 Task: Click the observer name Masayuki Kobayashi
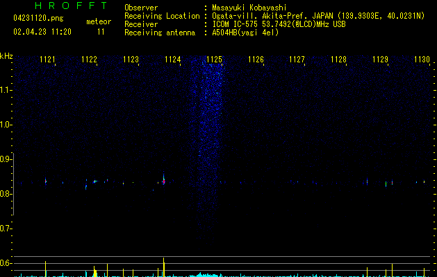[249, 8]
